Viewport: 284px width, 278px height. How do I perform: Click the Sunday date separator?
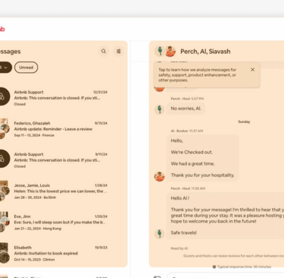pos(244,122)
